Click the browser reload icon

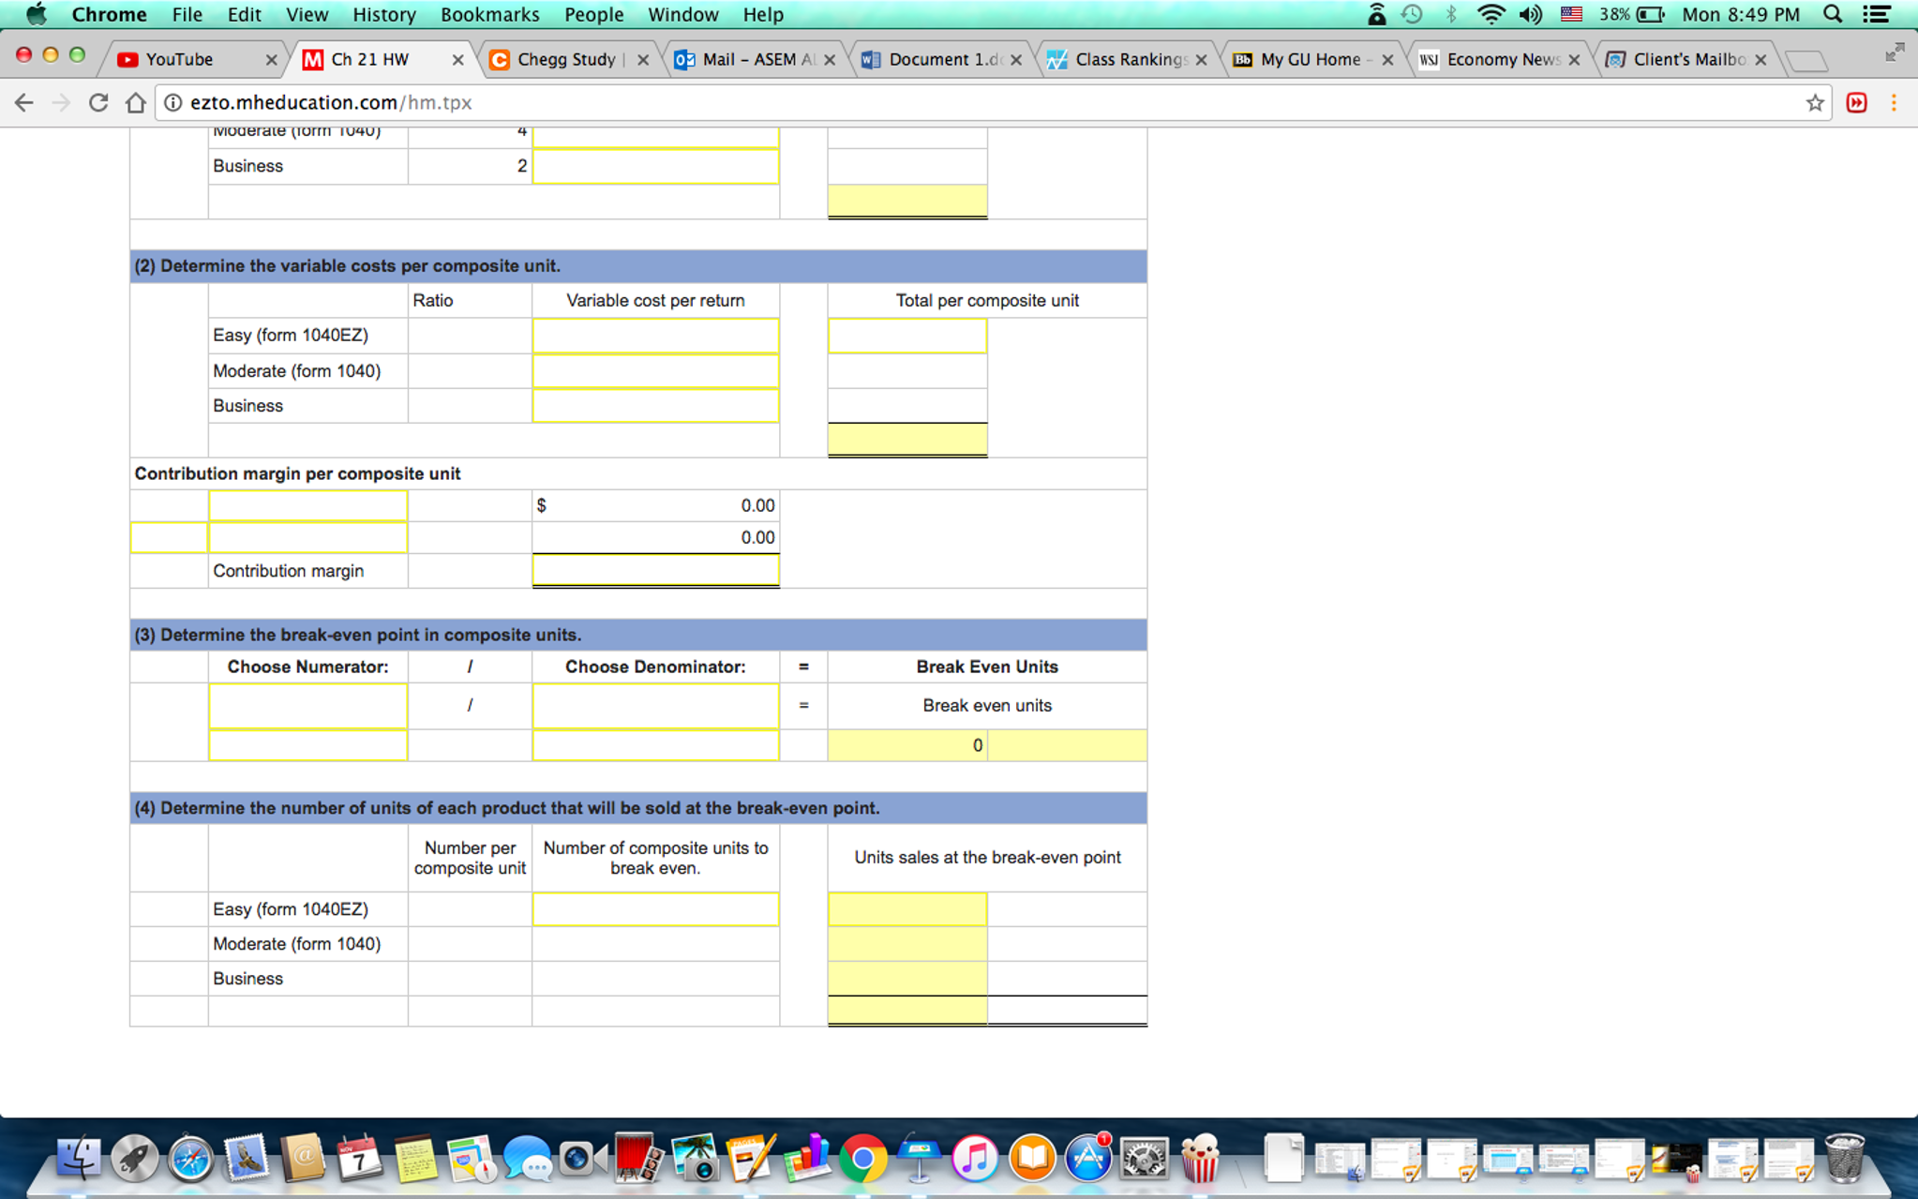[98, 103]
